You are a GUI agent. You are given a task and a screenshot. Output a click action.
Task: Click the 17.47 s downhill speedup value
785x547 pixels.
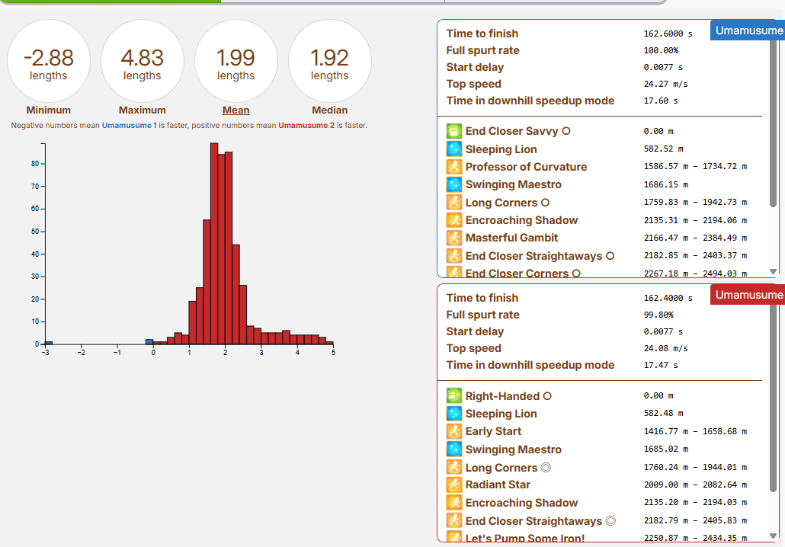[661, 365]
